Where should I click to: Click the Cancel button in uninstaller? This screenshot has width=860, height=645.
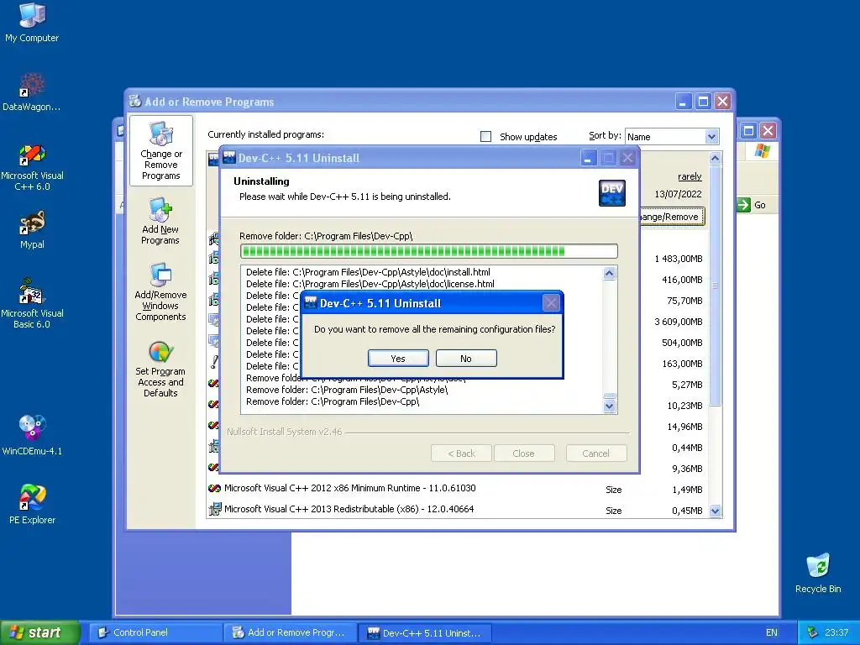click(596, 453)
